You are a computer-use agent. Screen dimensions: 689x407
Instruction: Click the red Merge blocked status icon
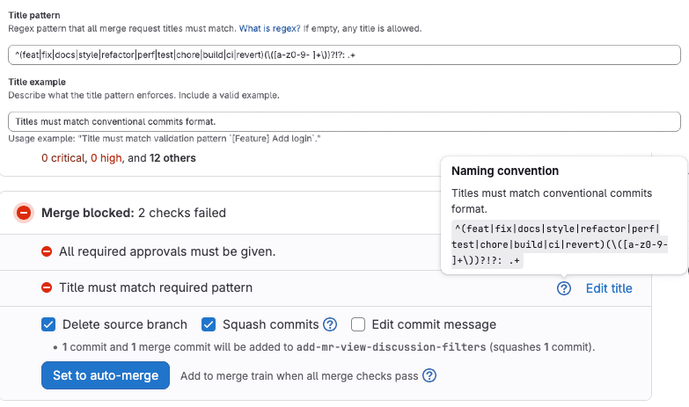[x=24, y=213]
